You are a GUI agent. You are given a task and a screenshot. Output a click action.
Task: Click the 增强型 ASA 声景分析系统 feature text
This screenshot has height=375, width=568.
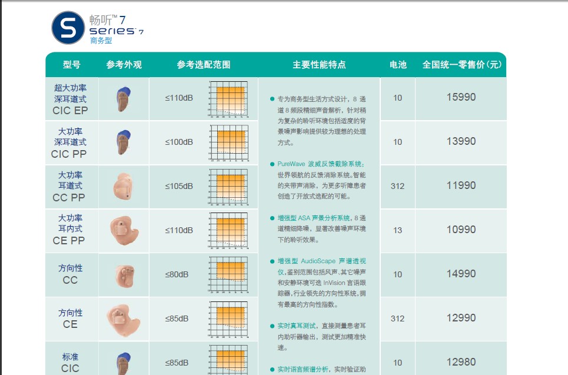(x=314, y=218)
